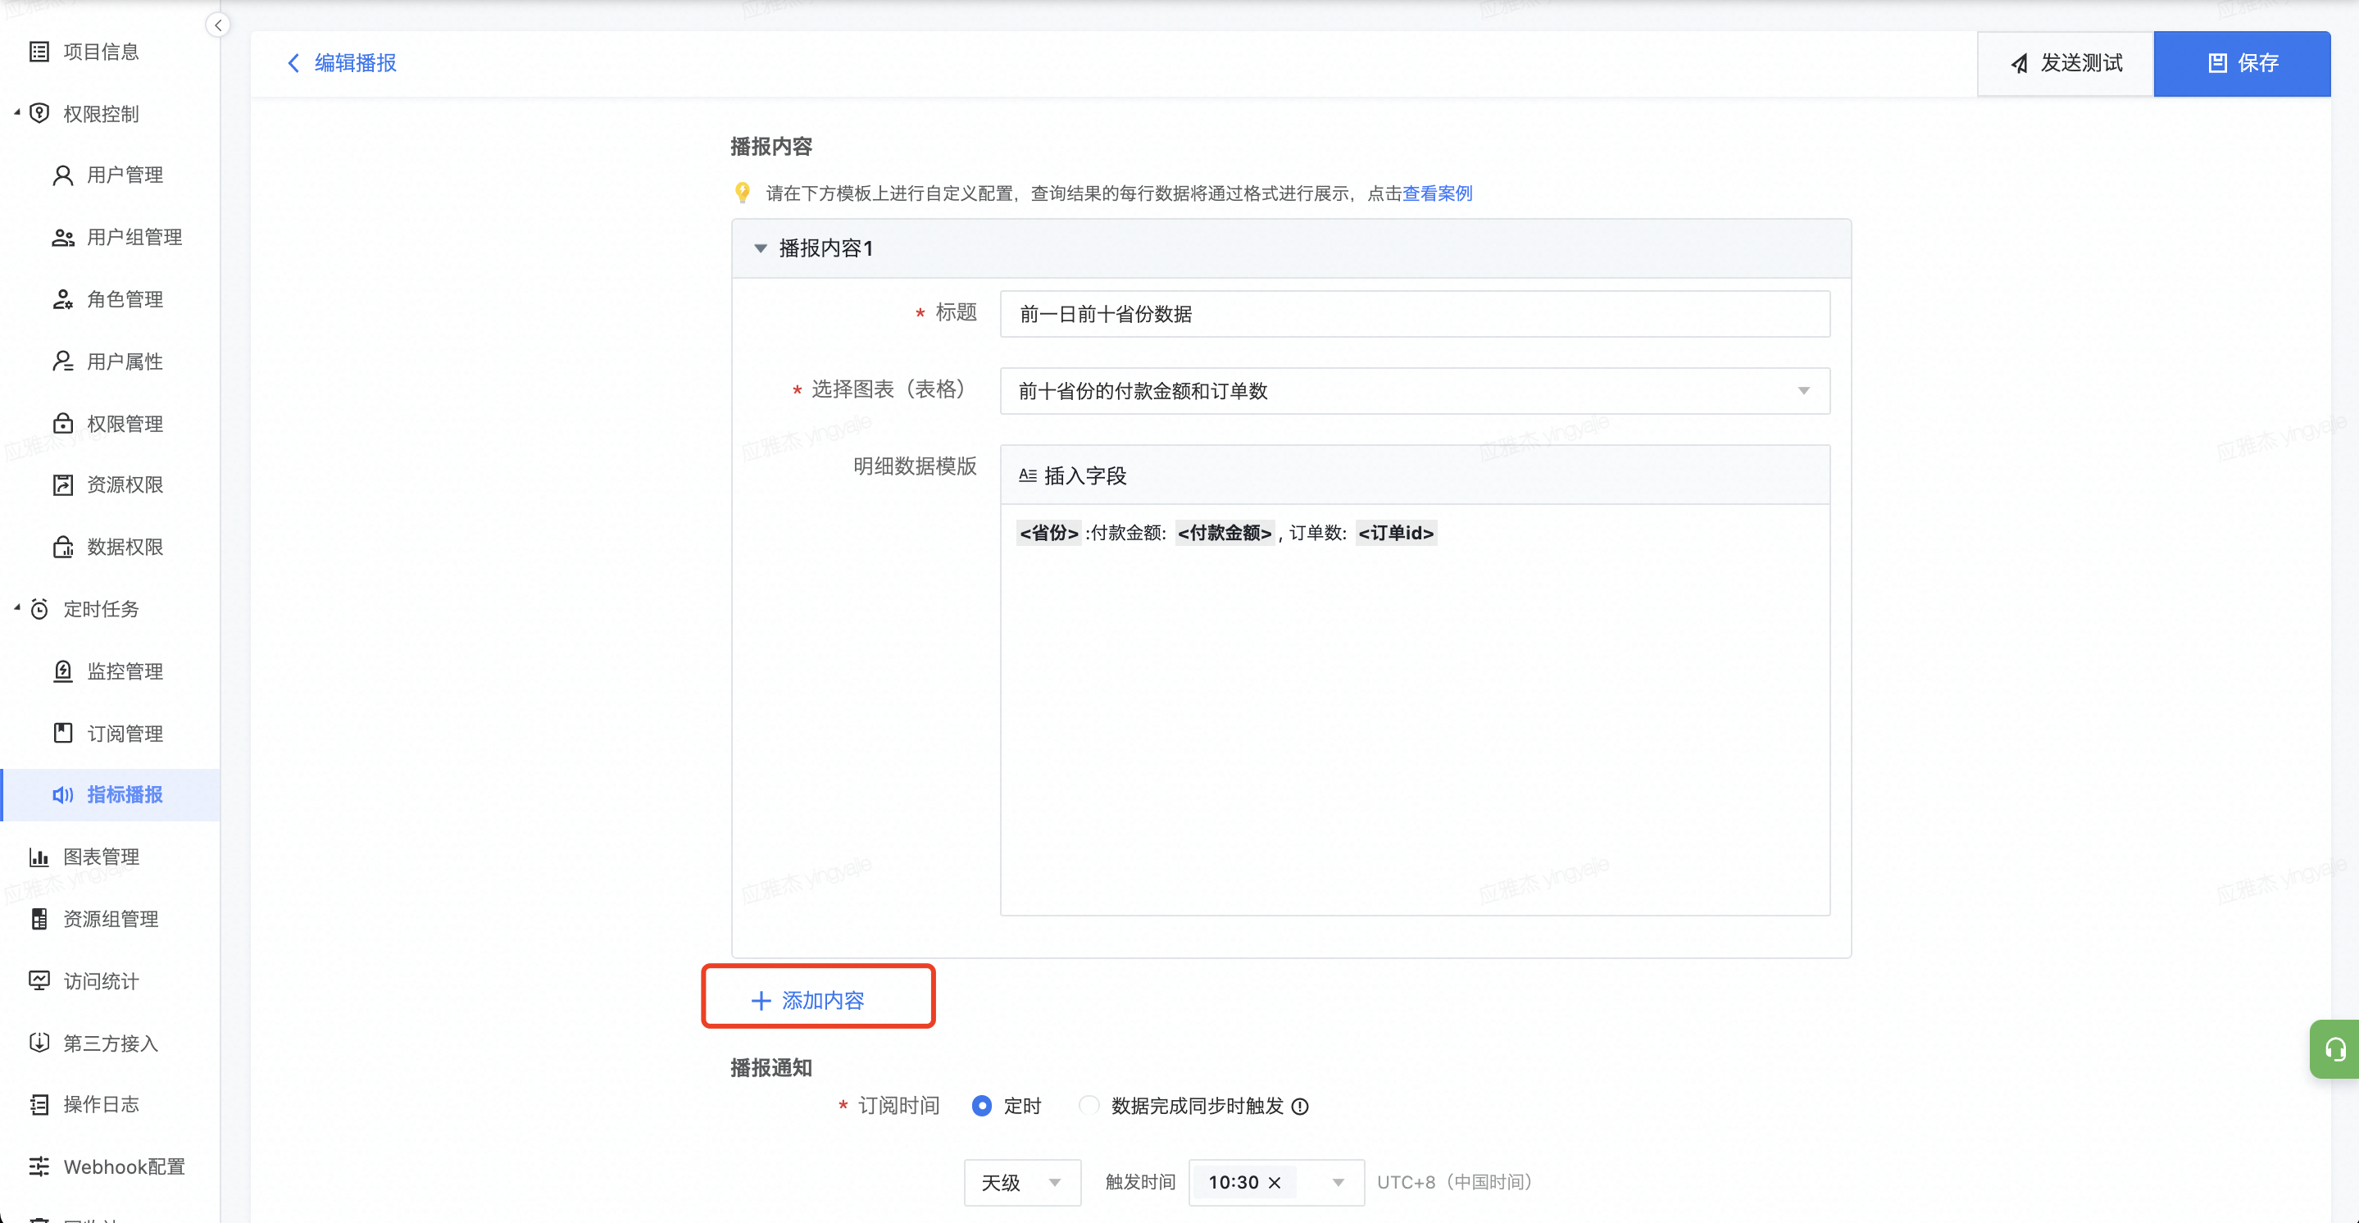The image size is (2359, 1223).
Task: Open the 天级 frequency dropdown
Action: [1022, 1183]
